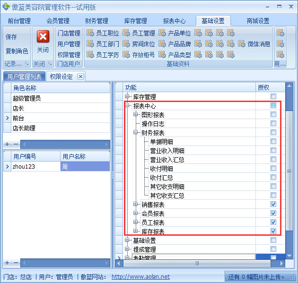This screenshot has width=298, height=283.
Task: Check the 营业收入明细 authorization box
Action: [273, 150]
